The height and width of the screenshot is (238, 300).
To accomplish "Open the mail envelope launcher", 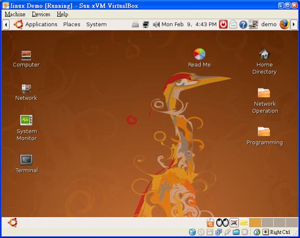I will pos(233,24).
